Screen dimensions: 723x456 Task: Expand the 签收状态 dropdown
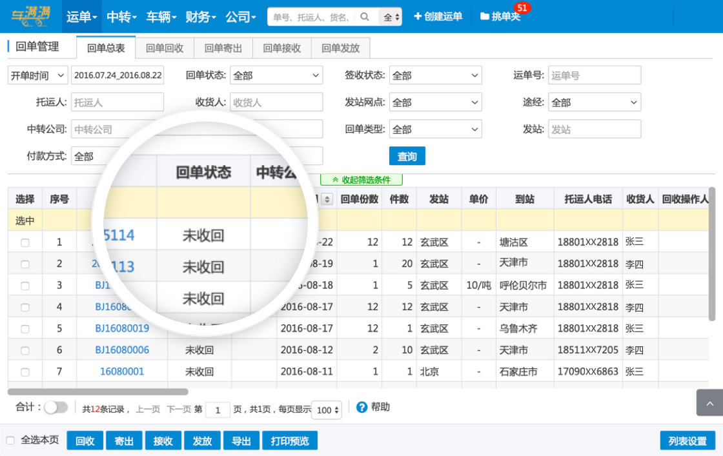point(436,75)
